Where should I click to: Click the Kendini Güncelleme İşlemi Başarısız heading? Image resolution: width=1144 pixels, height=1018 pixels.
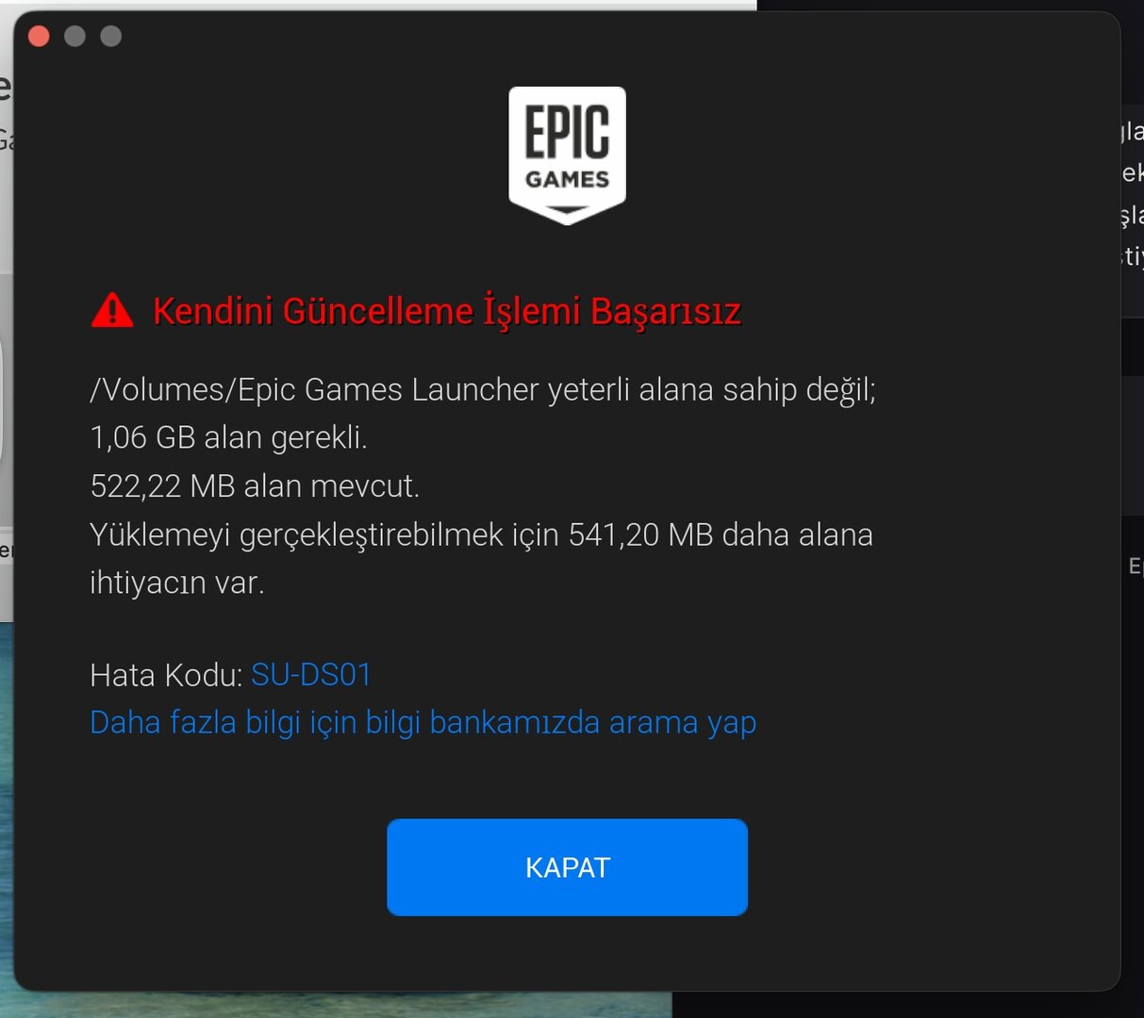click(447, 311)
